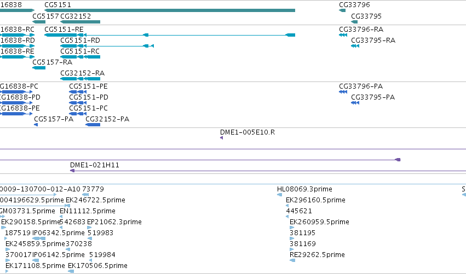Viewport: 466px width, 274px height.
Task: Select transcript 16838-RD
Action: pyautogui.click(x=17, y=40)
